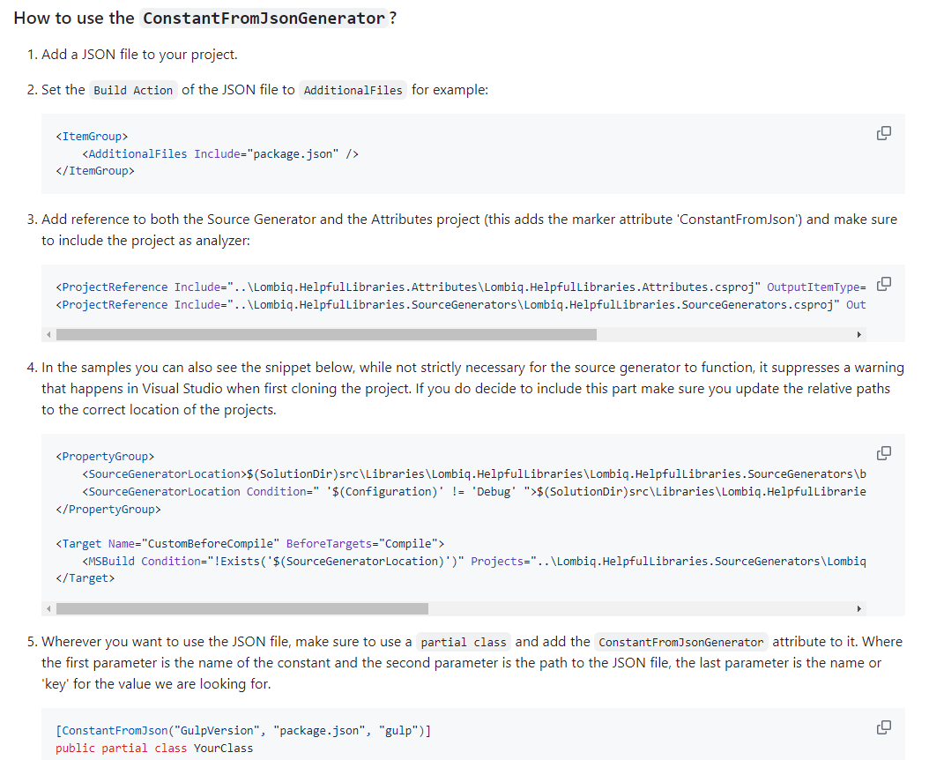
Task: Click the heading 'How to use the ConstantFromJsonGenerator?'
Action: pos(205,19)
